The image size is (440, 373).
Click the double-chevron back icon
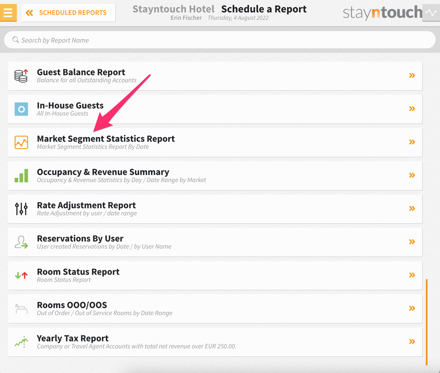[x=29, y=12]
